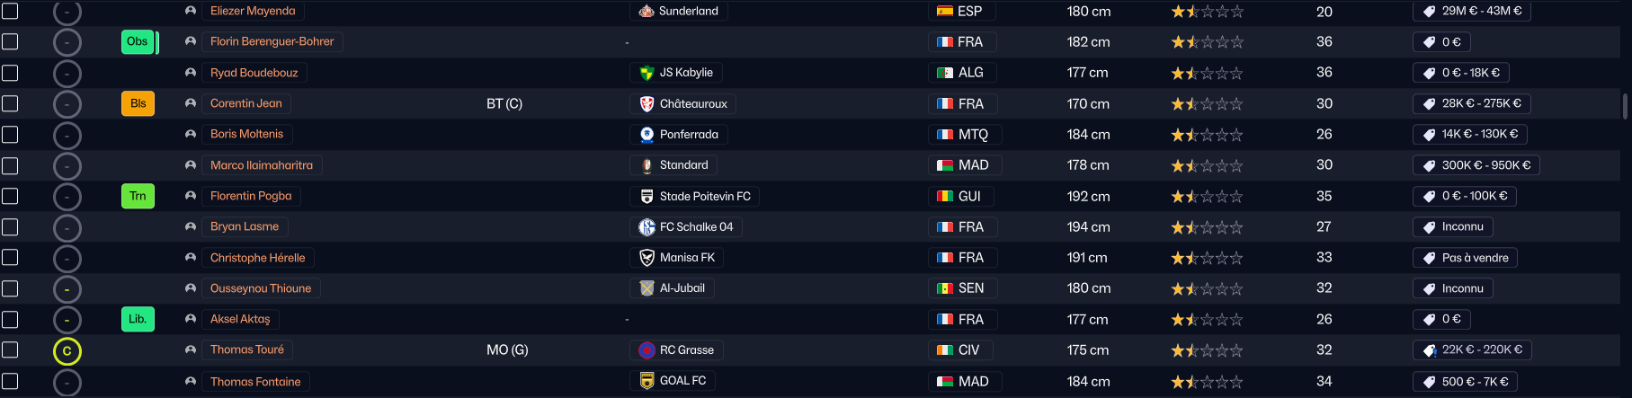The height and width of the screenshot is (398, 1632).
Task: Check the box next to Thomas Fontaine
Action: 10,381
